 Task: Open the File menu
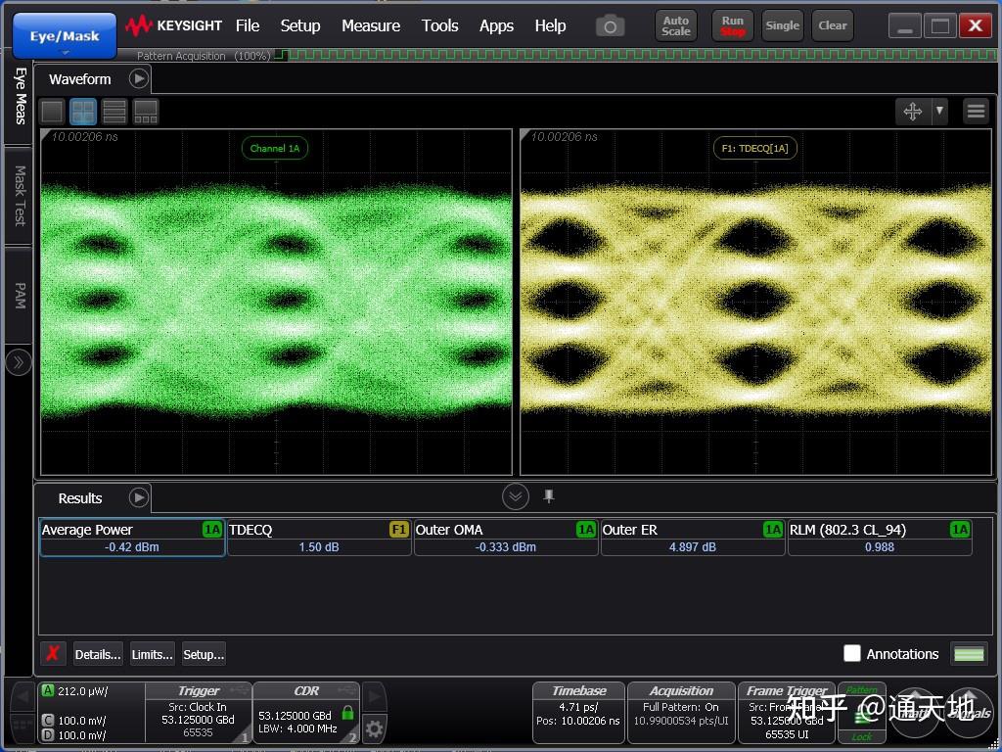[248, 25]
